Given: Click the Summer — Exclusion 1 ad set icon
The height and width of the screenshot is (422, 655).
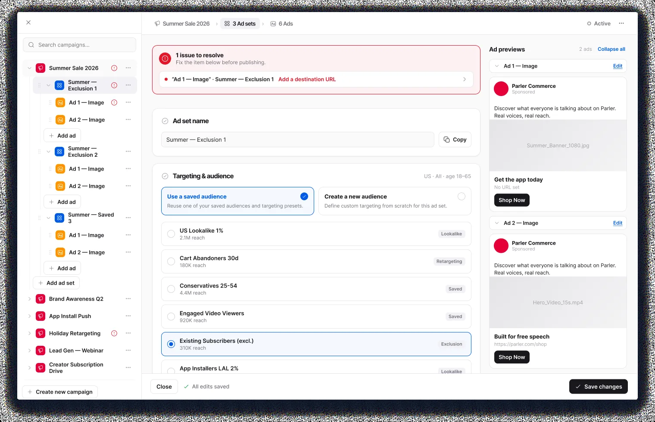Looking at the screenshot, I should coord(59,85).
